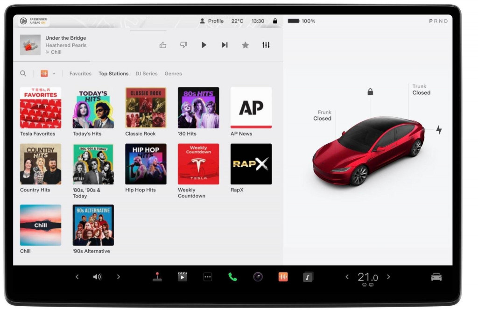Click the search magnifier icon
Screen dimensions: 478x310
click(23, 74)
